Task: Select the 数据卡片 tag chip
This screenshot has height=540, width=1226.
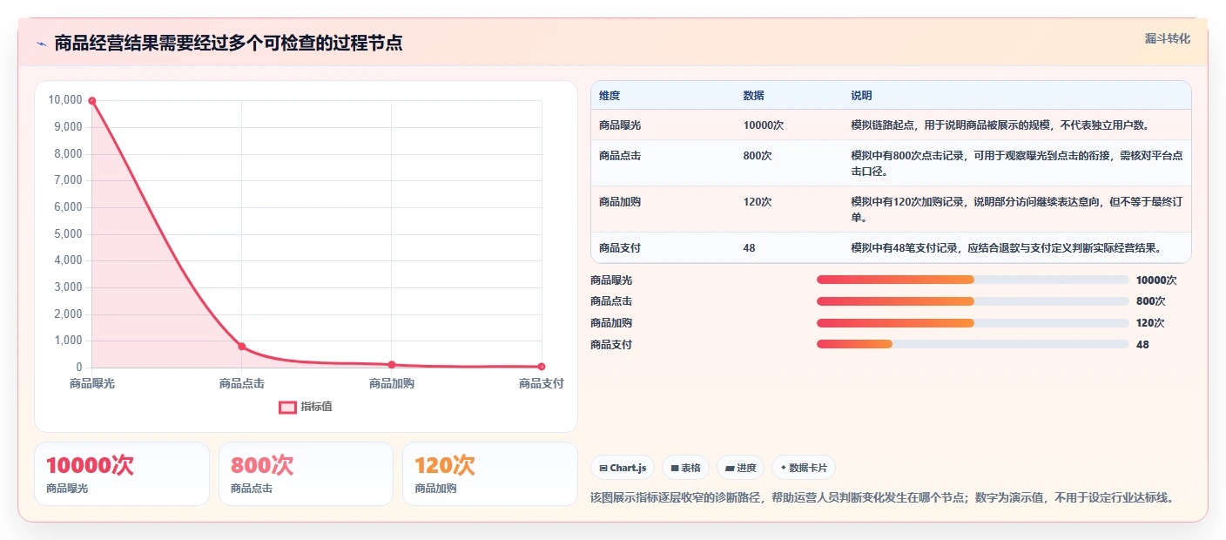Action: coord(803,468)
